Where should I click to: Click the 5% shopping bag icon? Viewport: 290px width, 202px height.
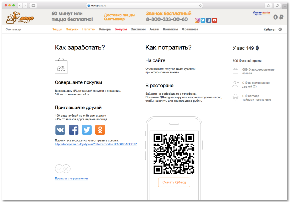(61, 66)
